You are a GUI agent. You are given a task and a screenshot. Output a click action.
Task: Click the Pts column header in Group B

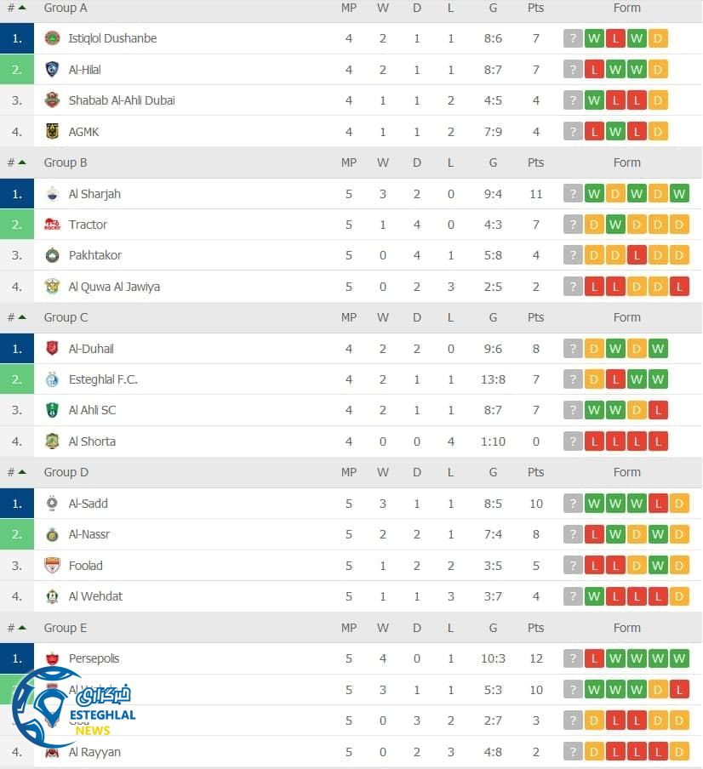535,162
